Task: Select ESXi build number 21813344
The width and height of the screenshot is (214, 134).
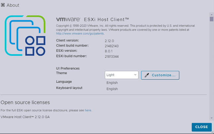Action: [112, 56]
